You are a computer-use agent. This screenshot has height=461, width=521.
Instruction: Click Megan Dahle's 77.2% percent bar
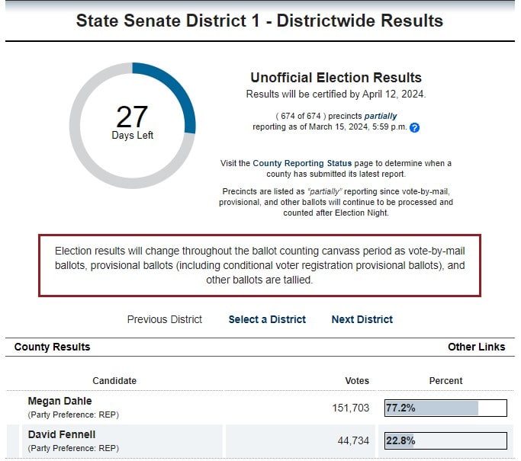tap(445, 408)
